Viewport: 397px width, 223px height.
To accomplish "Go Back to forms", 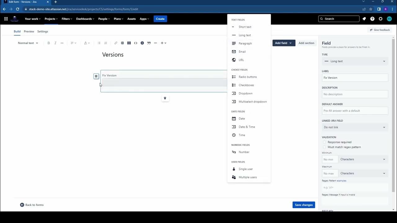I will click(x=32, y=205).
